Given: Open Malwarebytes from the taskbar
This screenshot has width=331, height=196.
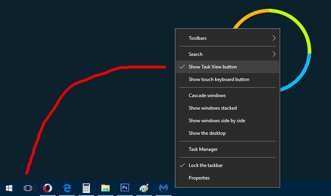Looking at the screenshot, I should 163,188.
